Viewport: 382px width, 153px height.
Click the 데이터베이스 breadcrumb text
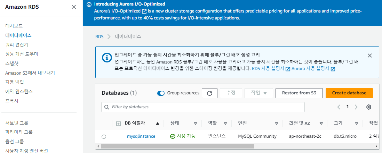click(128, 37)
